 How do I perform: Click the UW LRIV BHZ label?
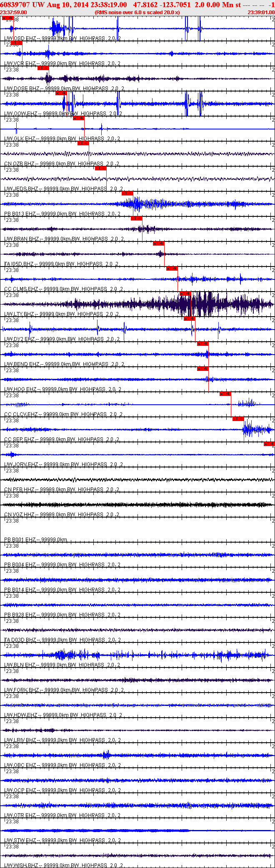[x=20, y=740]
